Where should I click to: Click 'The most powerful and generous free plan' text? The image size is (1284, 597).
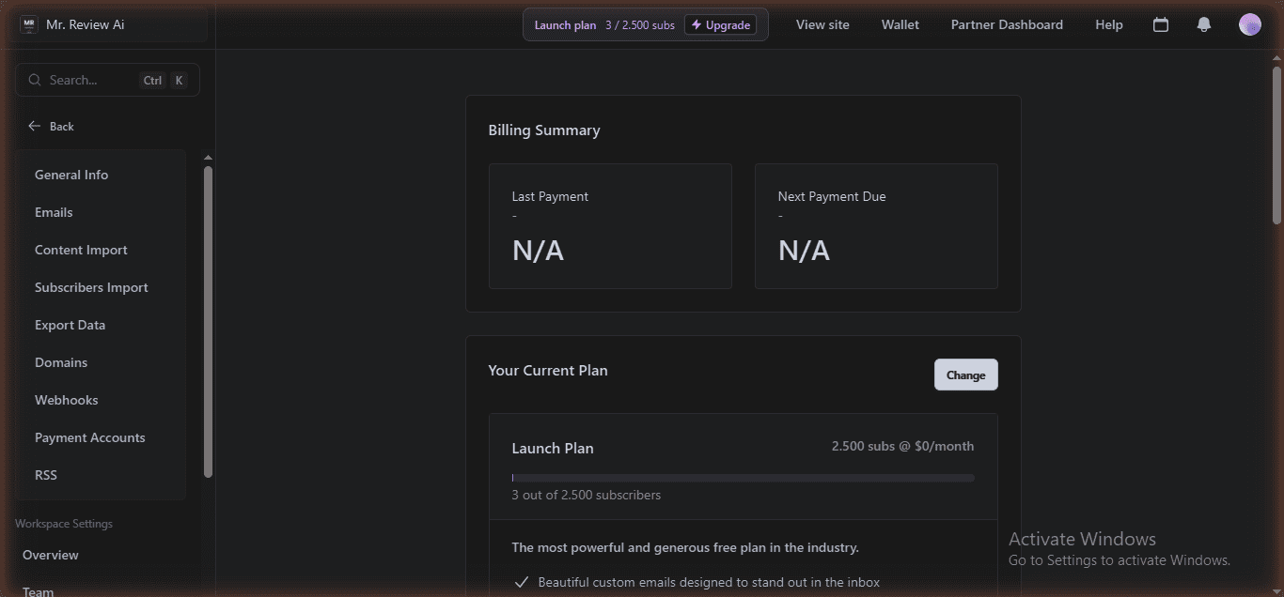[x=685, y=547]
